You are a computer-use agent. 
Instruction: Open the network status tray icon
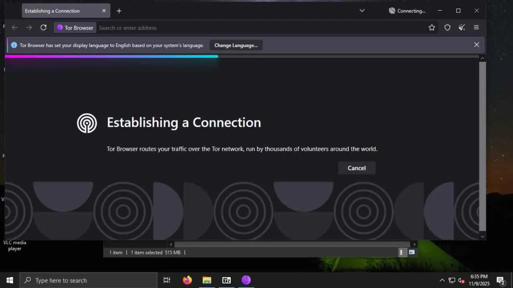[x=452, y=280]
